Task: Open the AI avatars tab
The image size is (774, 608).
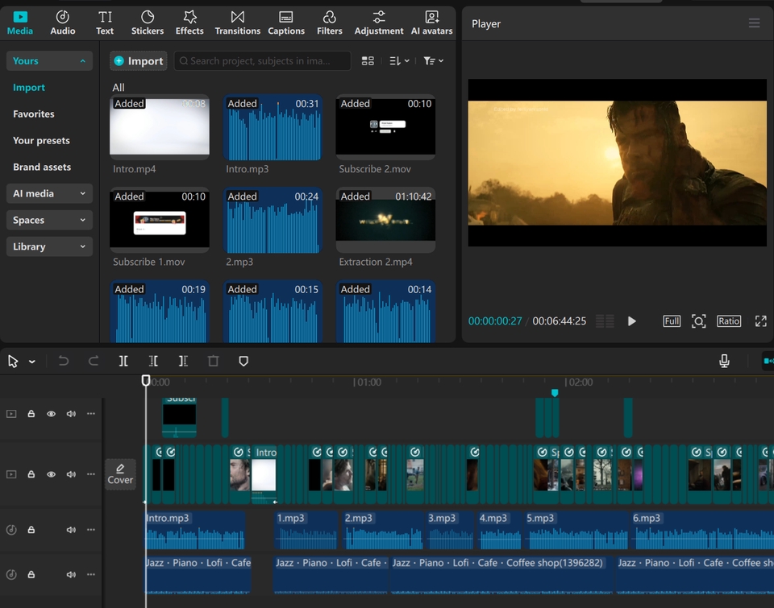Action: [x=431, y=23]
